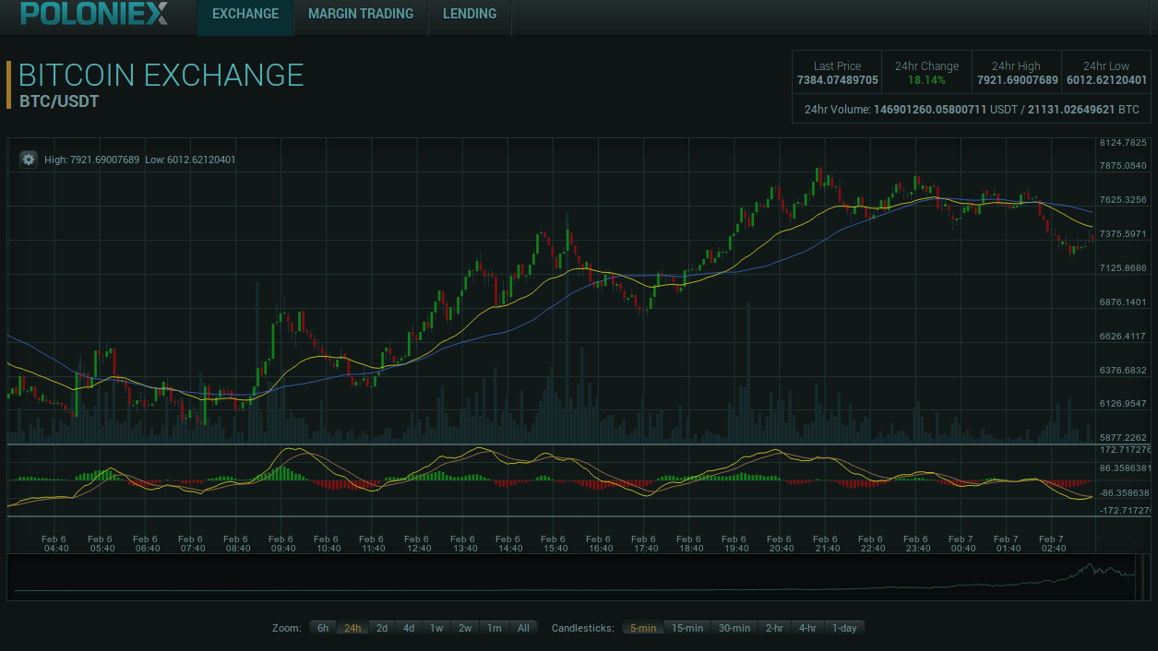
Task: Select the 24hr Change value 18.14%
Action: 926,80
